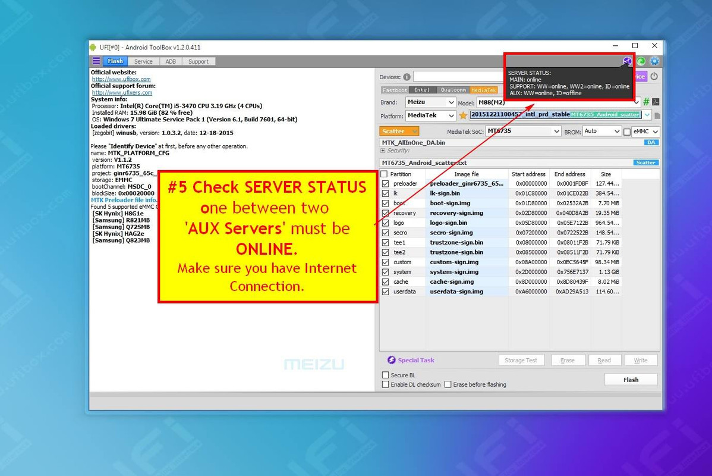Open the ufixers.com support forum link

pos(122,93)
